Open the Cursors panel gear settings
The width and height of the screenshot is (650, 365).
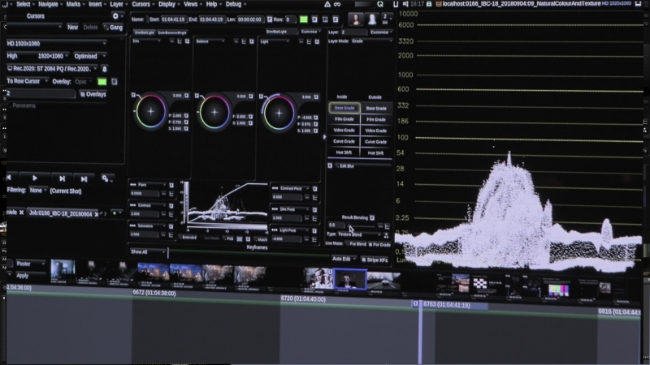(x=115, y=15)
